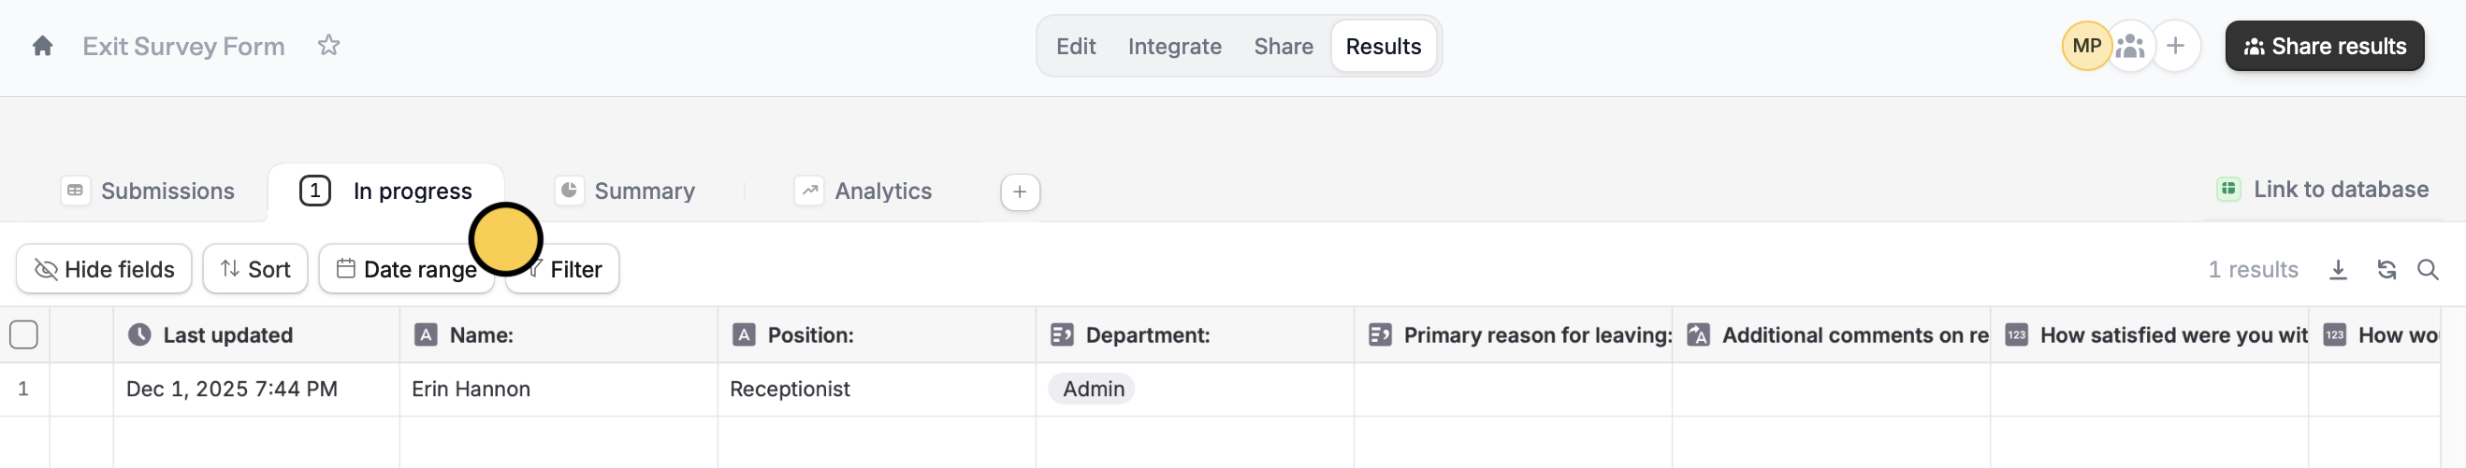Add a new results view tab
The height and width of the screenshot is (468, 2466).
[x=1020, y=192]
